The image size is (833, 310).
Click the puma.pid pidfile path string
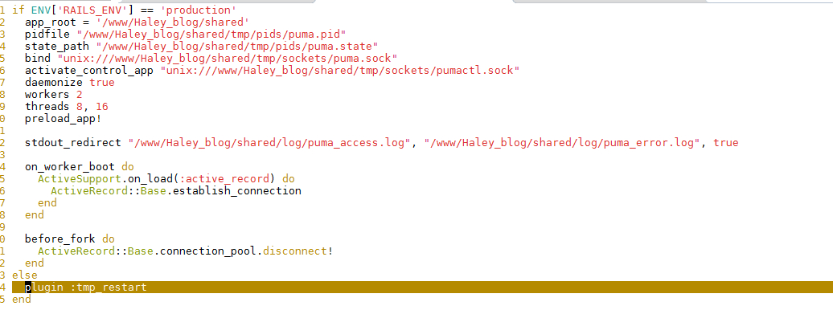(x=211, y=34)
